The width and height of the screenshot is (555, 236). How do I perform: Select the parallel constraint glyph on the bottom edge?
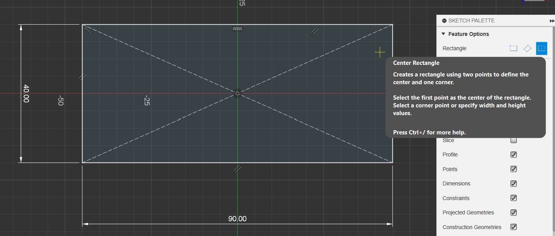tap(237, 168)
